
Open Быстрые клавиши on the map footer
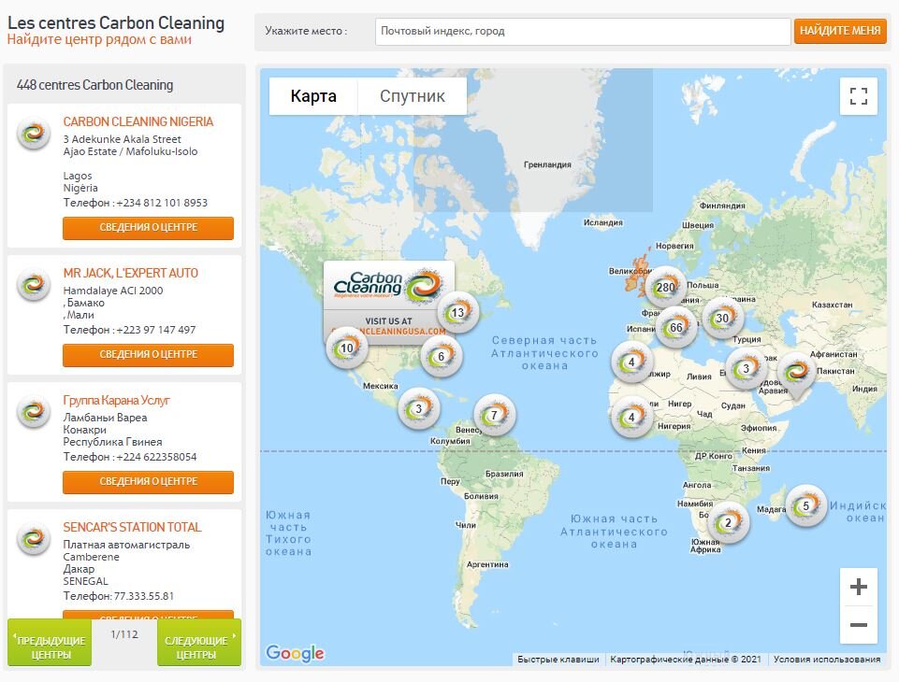click(x=558, y=659)
